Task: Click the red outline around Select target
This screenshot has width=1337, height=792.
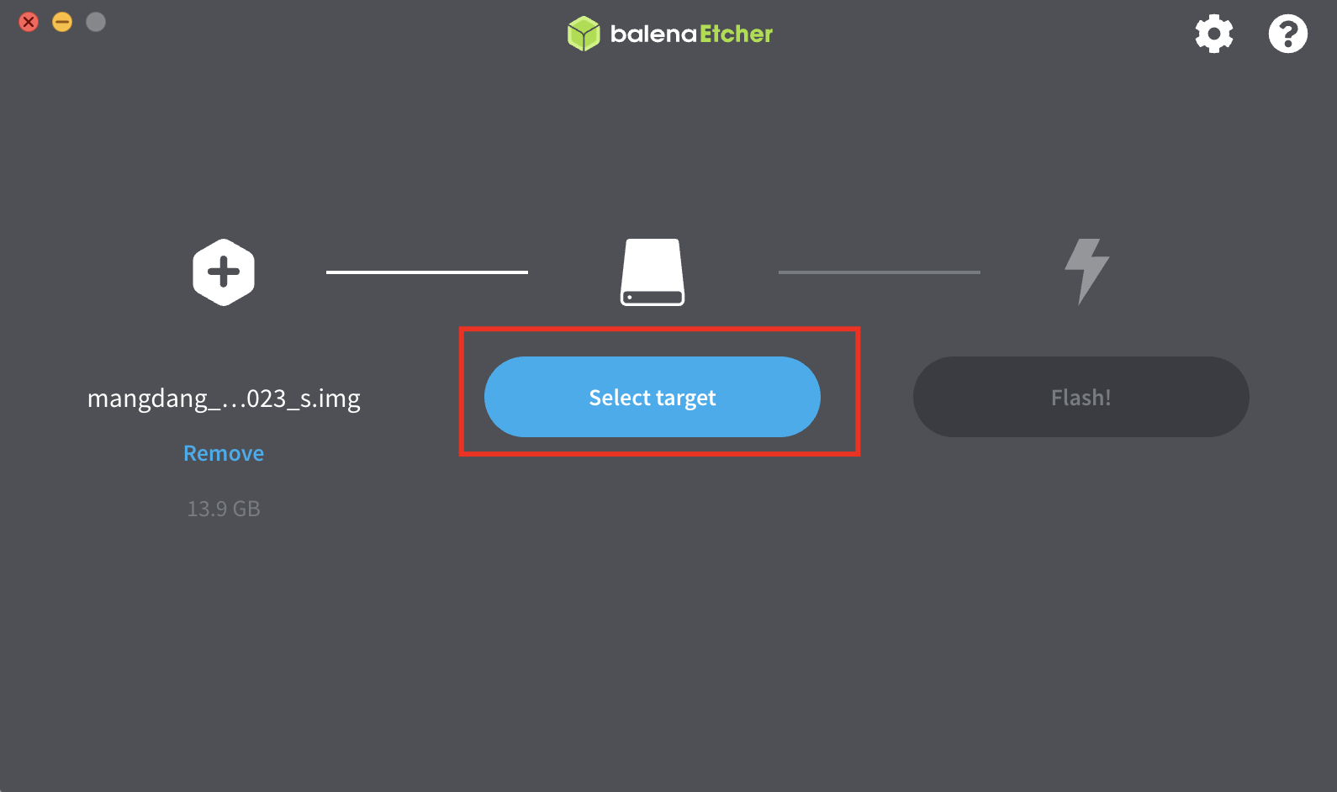Action: coord(659,329)
